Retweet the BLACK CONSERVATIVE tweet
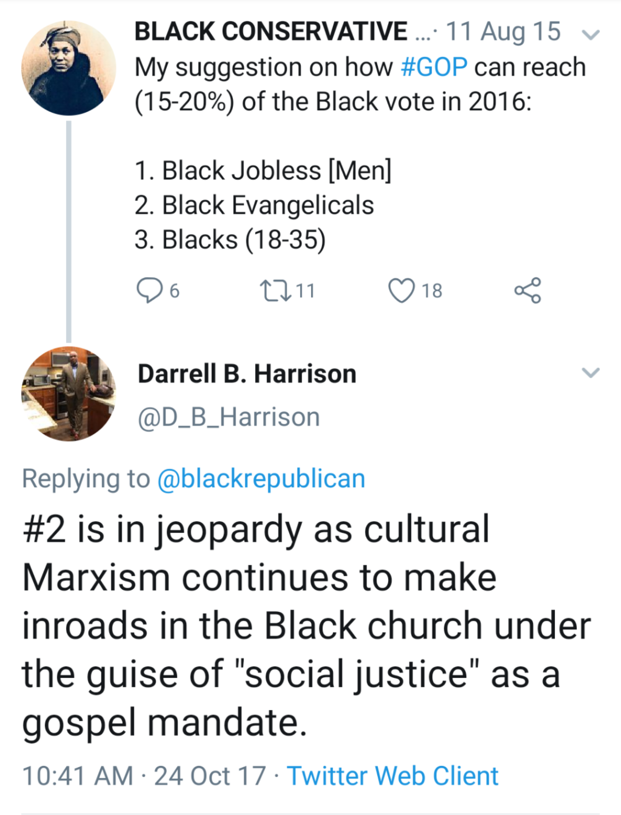This screenshot has width=621, height=815. (x=273, y=291)
